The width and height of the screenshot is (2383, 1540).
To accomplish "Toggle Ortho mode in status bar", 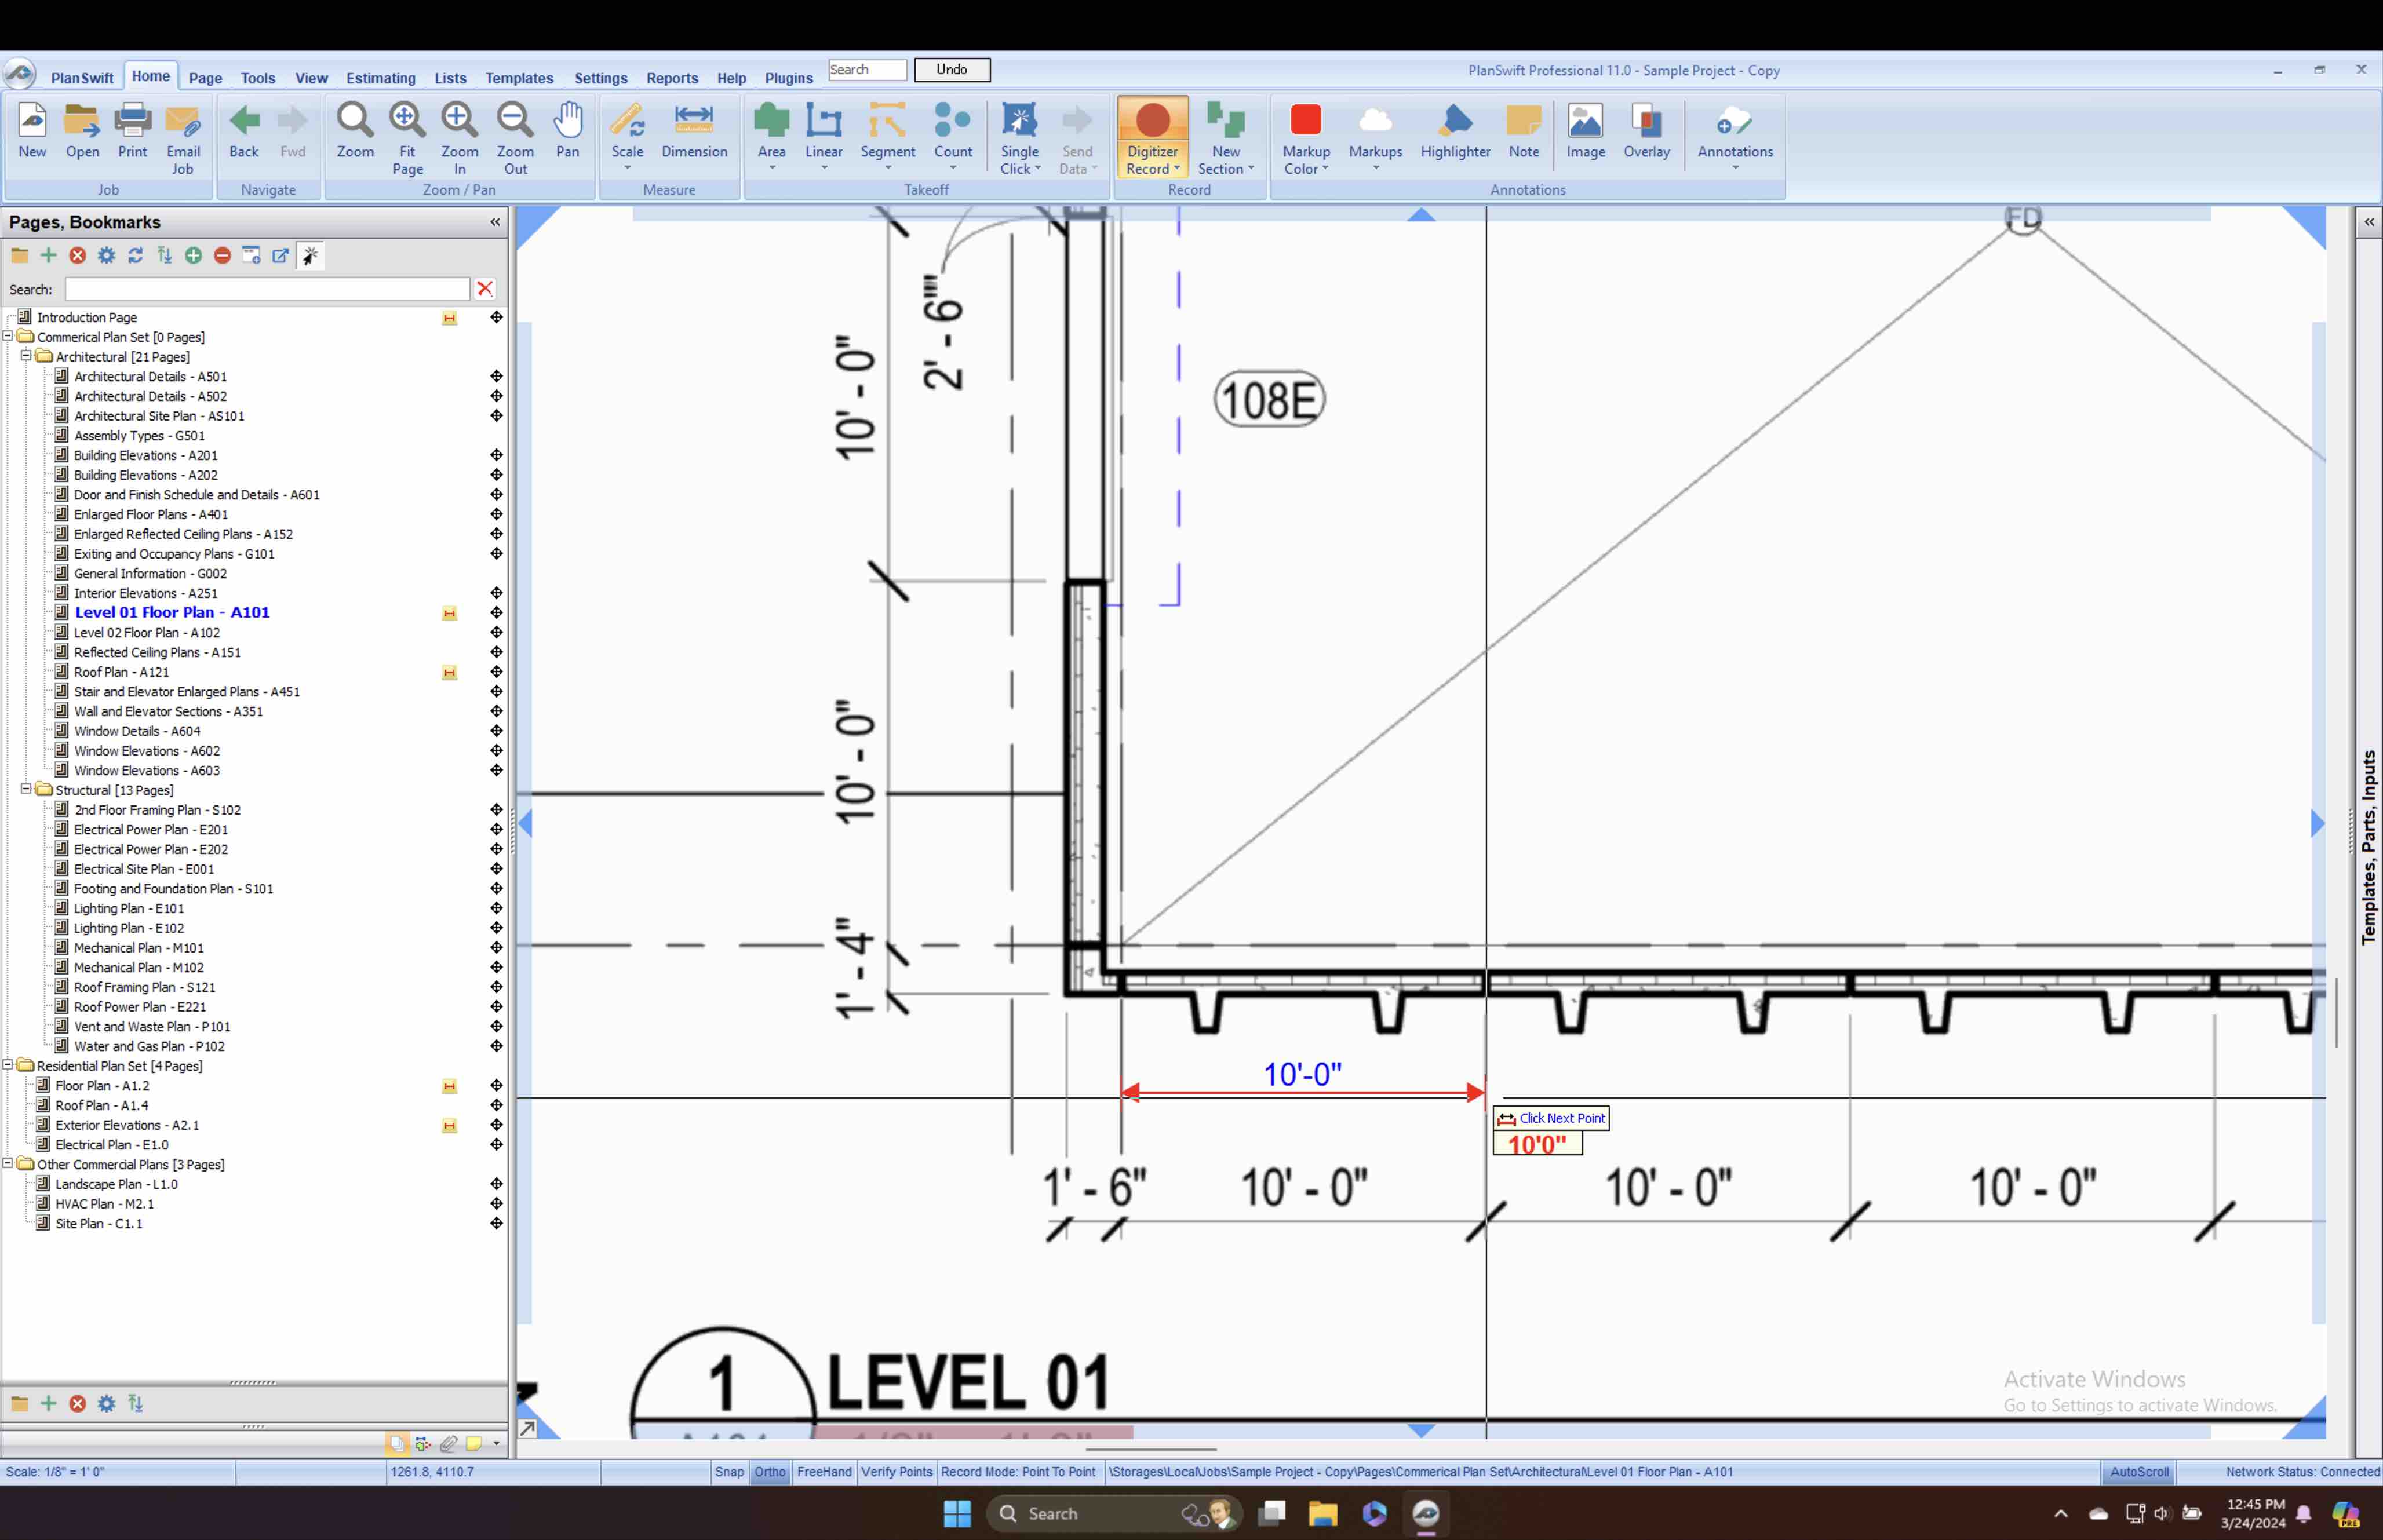I will click(x=769, y=1471).
